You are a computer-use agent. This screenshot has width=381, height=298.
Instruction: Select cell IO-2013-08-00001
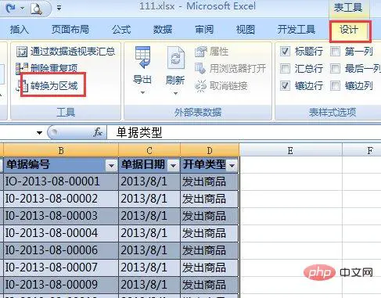click(x=61, y=181)
